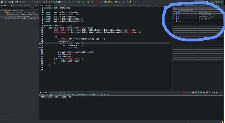Click the Save toolbar icon
225x123 pixels.
click(6, 2)
